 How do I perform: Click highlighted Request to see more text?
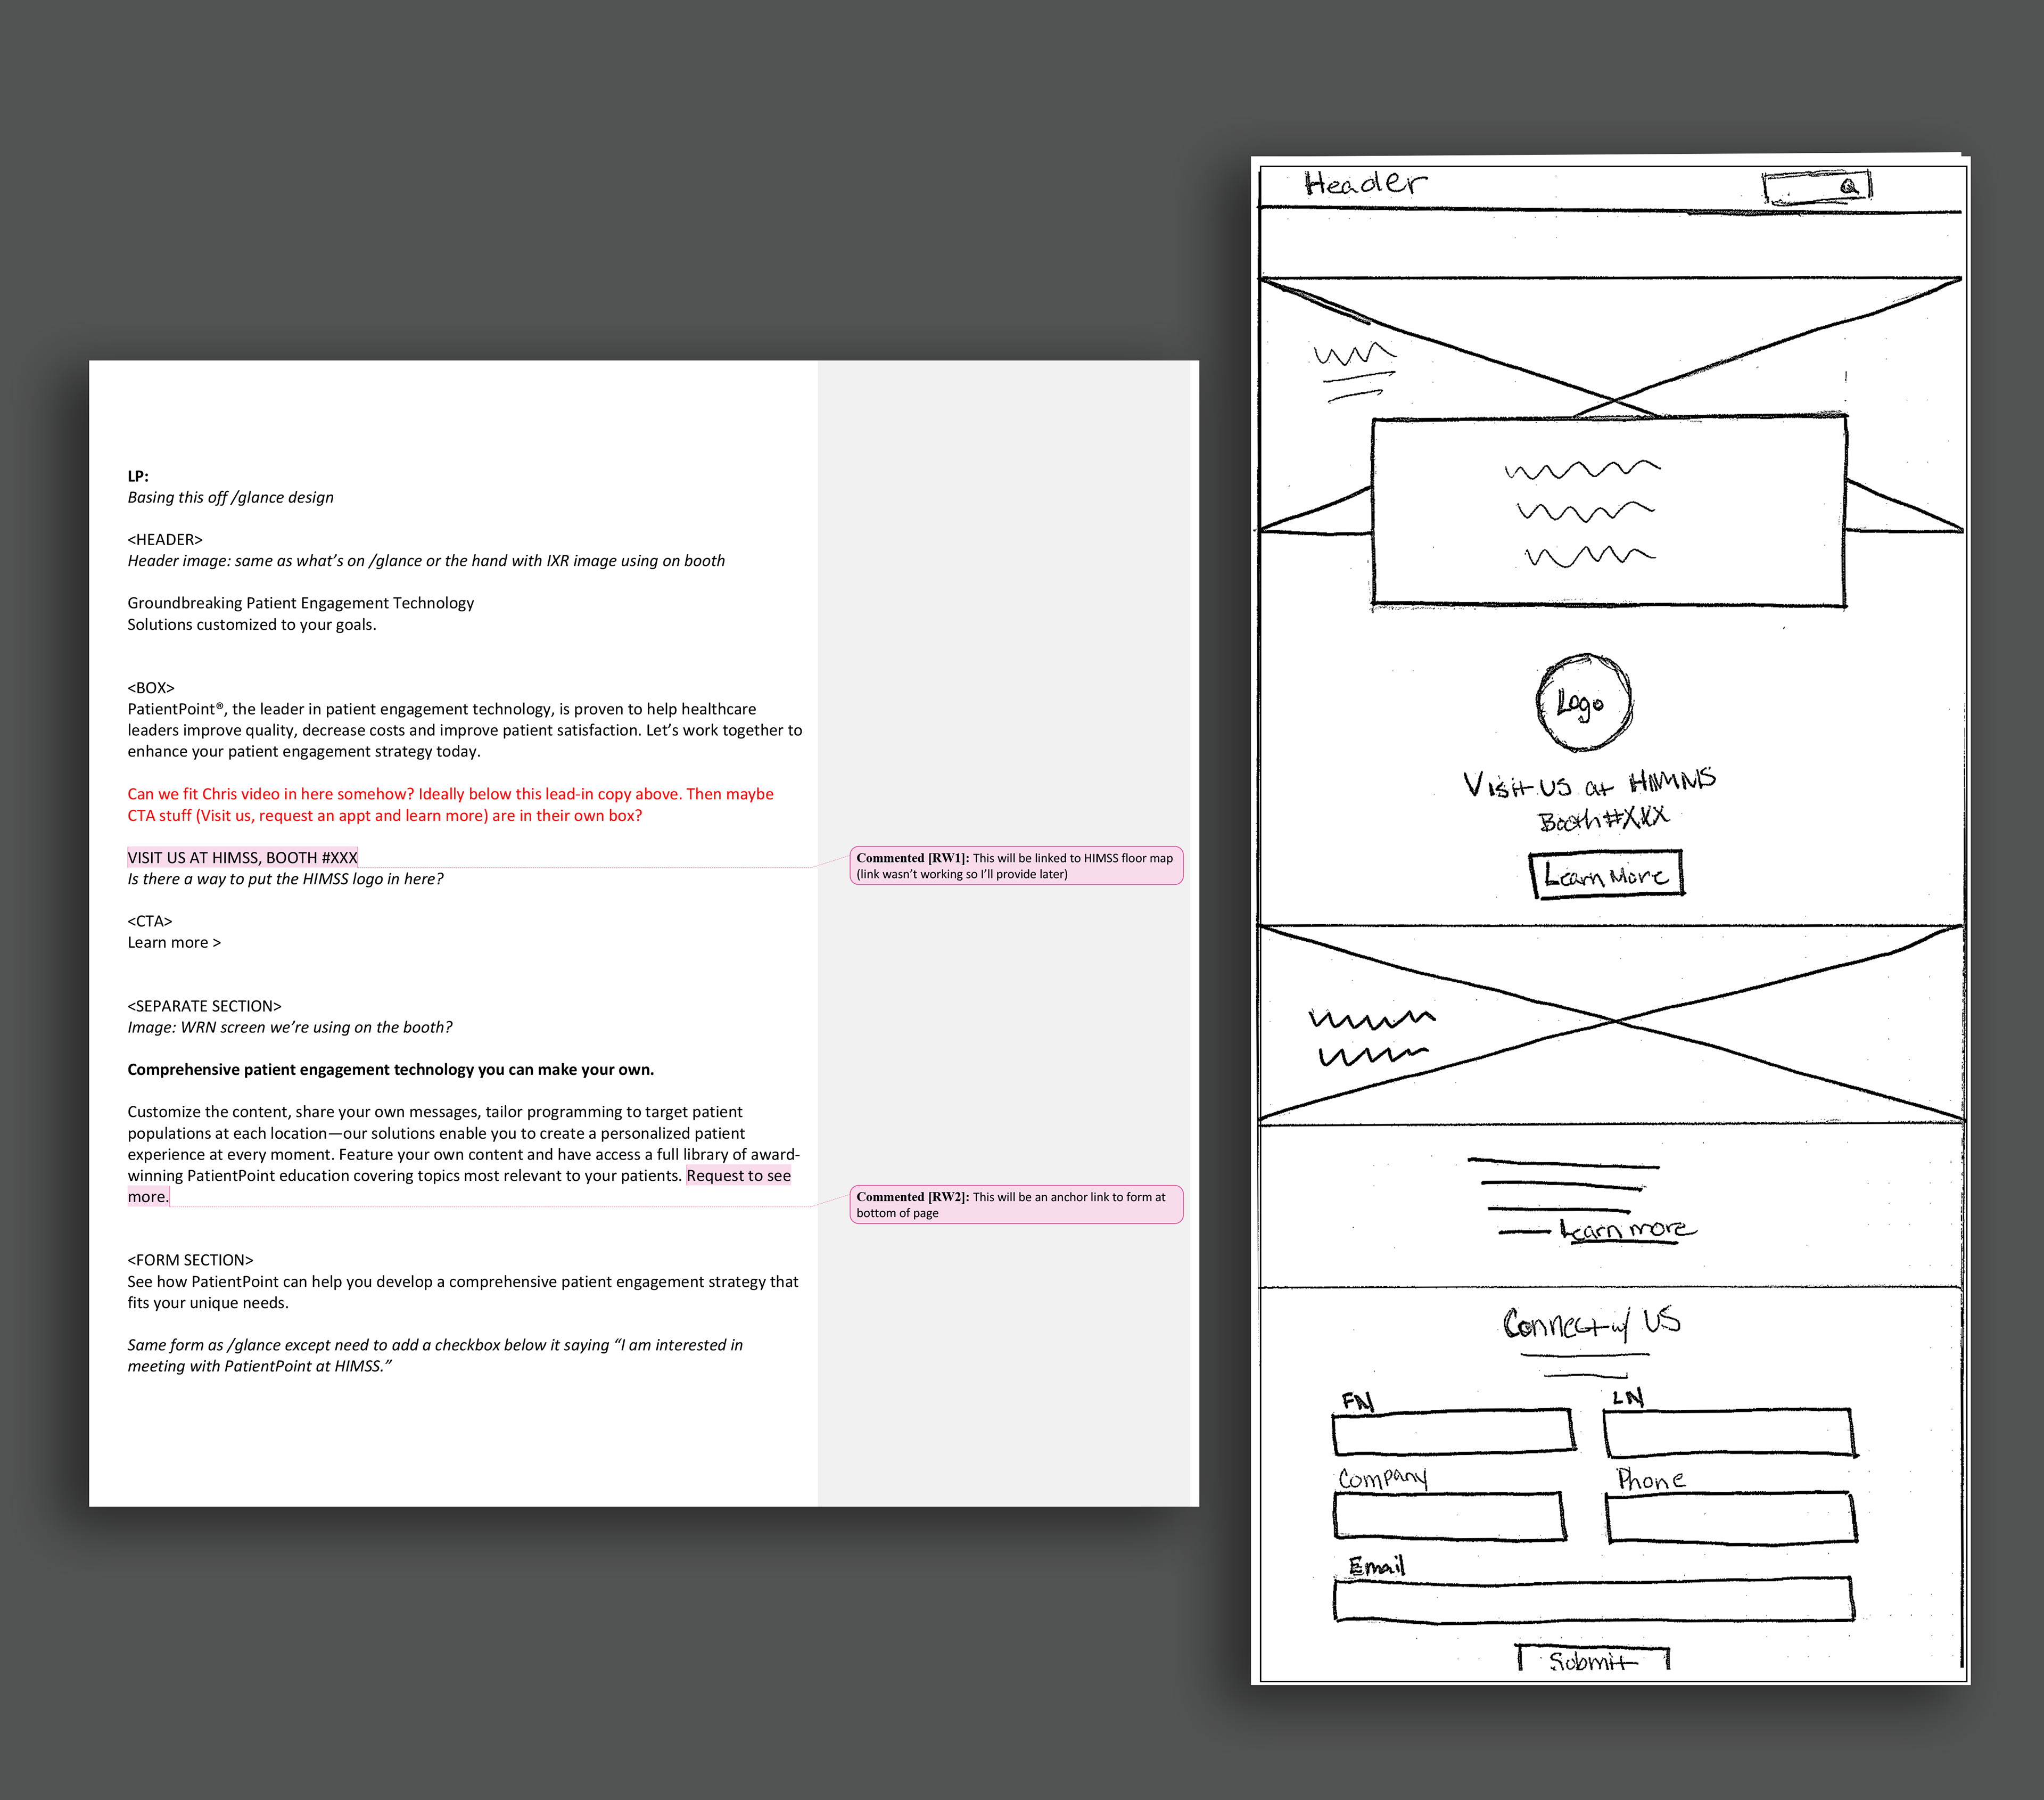738,1176
